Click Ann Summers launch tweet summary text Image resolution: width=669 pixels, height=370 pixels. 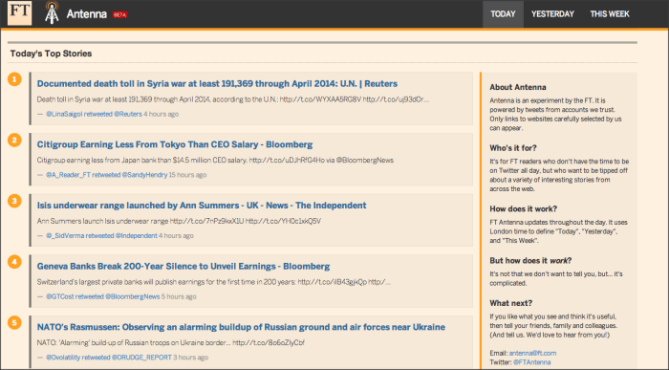[x=179, y=221]
